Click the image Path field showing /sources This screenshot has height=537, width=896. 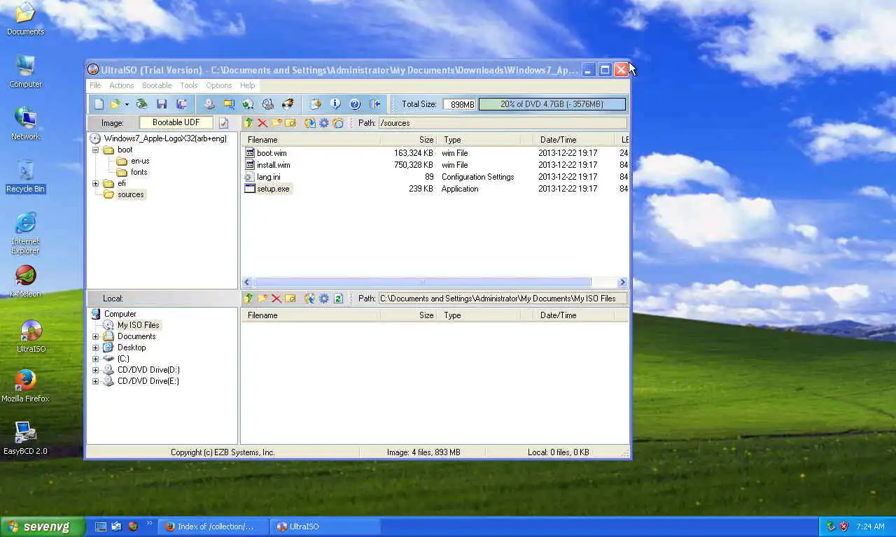click(502, 123)
